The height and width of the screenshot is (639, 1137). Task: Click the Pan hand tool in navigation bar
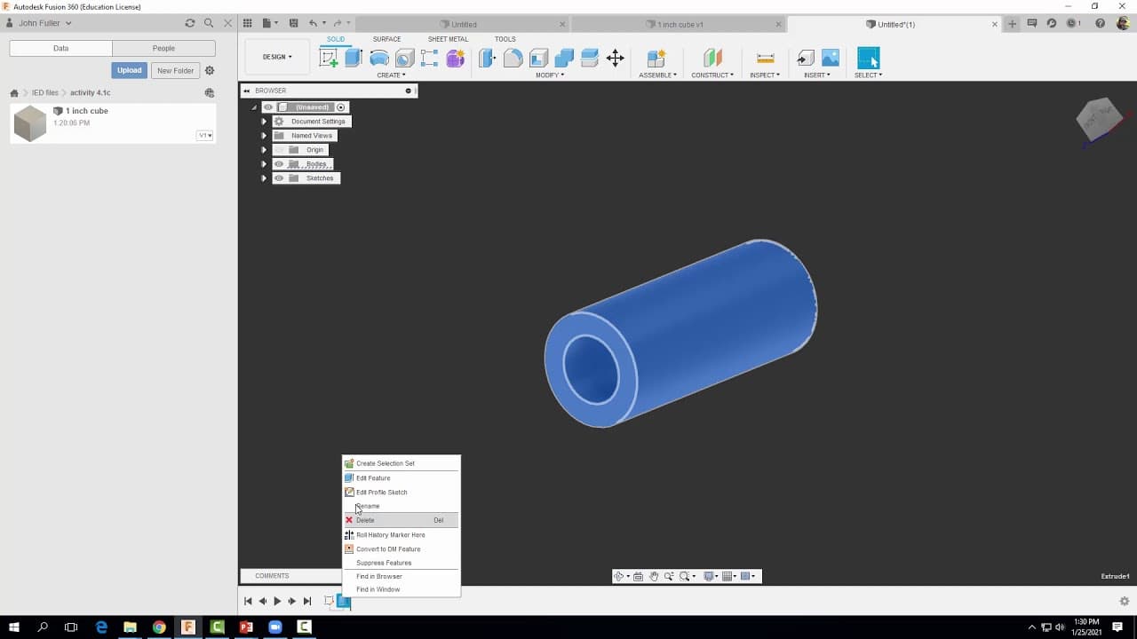tap(654, 576)
